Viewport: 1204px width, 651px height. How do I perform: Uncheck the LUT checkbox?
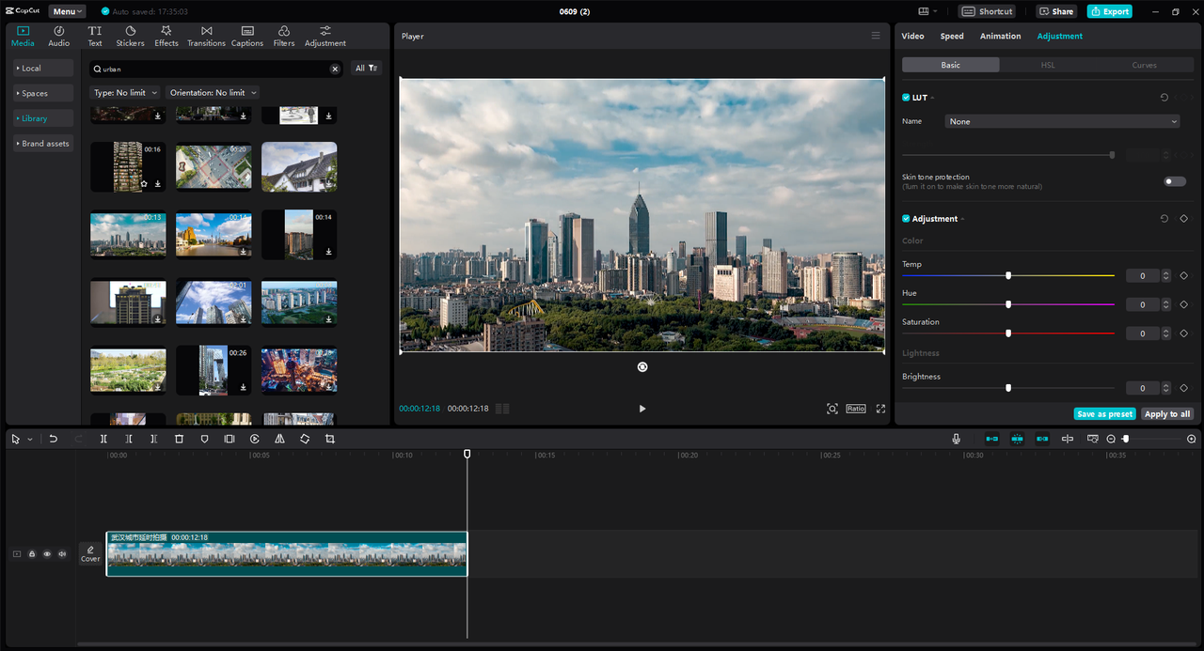906,98
